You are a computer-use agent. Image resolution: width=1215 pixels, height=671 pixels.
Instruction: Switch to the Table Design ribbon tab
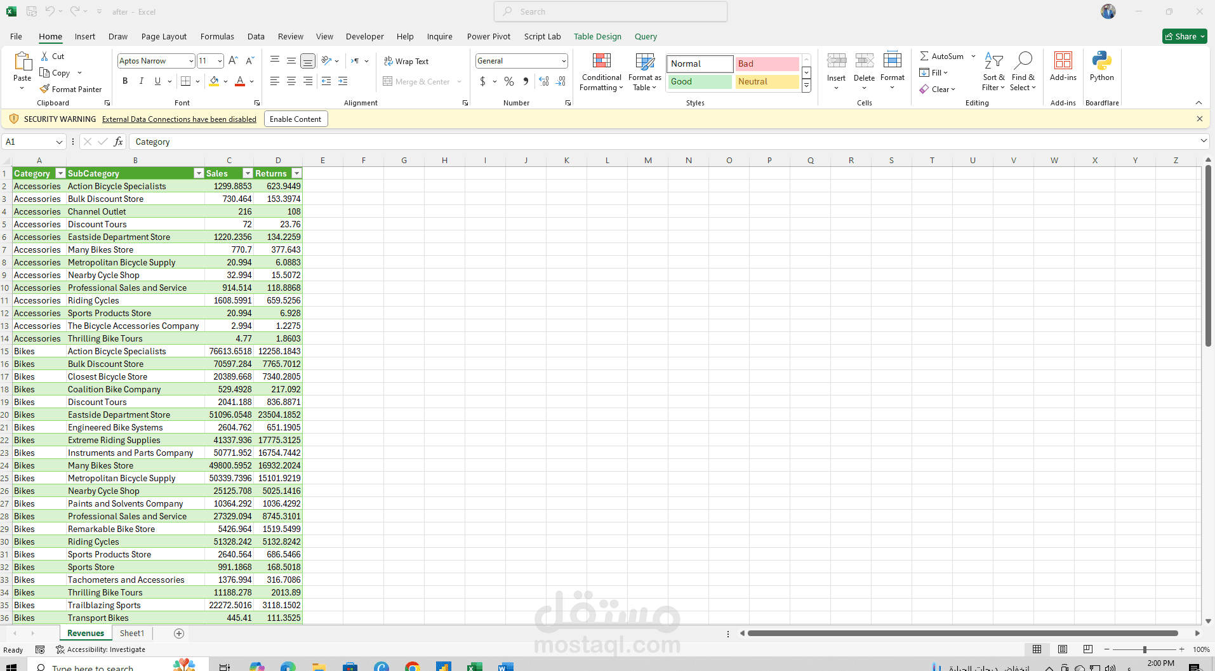coord(597,36)
